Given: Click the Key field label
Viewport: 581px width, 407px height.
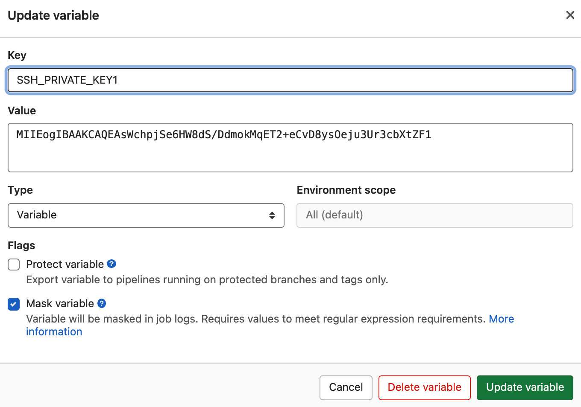Looking at the screenshot, I should 17,55.
